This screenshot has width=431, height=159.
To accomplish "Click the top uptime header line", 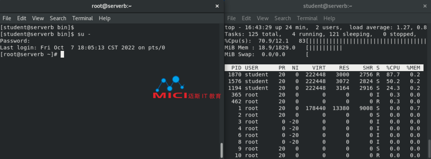I will [x=326, y=27].
